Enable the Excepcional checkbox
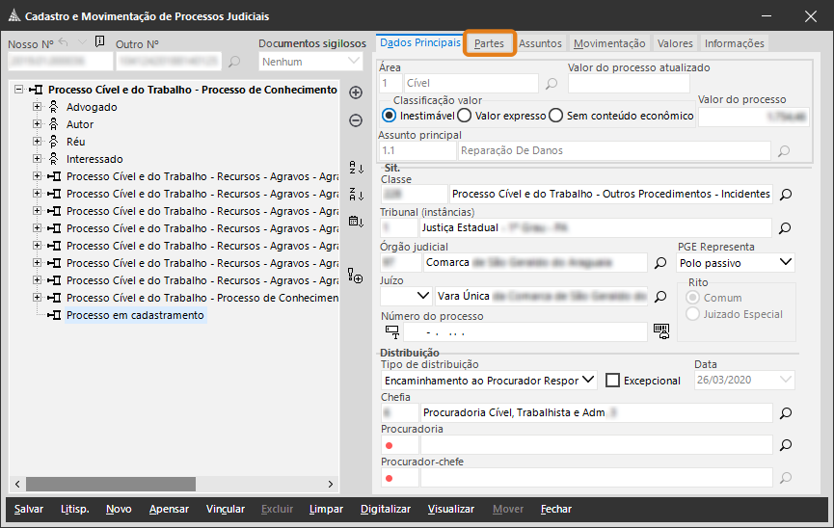The image size is (834, 528). point(612,381)
